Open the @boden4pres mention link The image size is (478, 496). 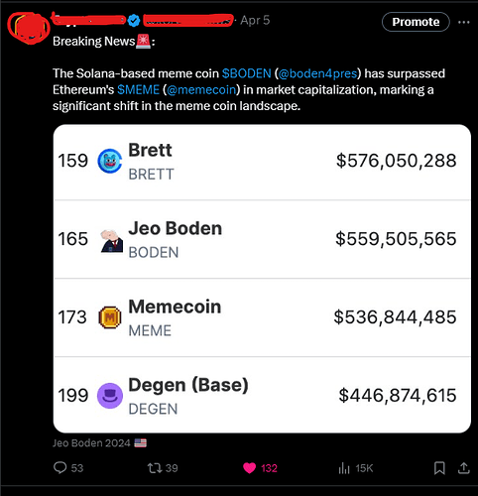pyautogui.click(x=318, y=73)
